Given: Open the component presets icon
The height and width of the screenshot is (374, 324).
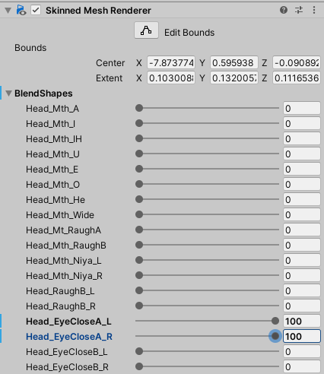Looking at the screenshot, I should pos(299,10).
